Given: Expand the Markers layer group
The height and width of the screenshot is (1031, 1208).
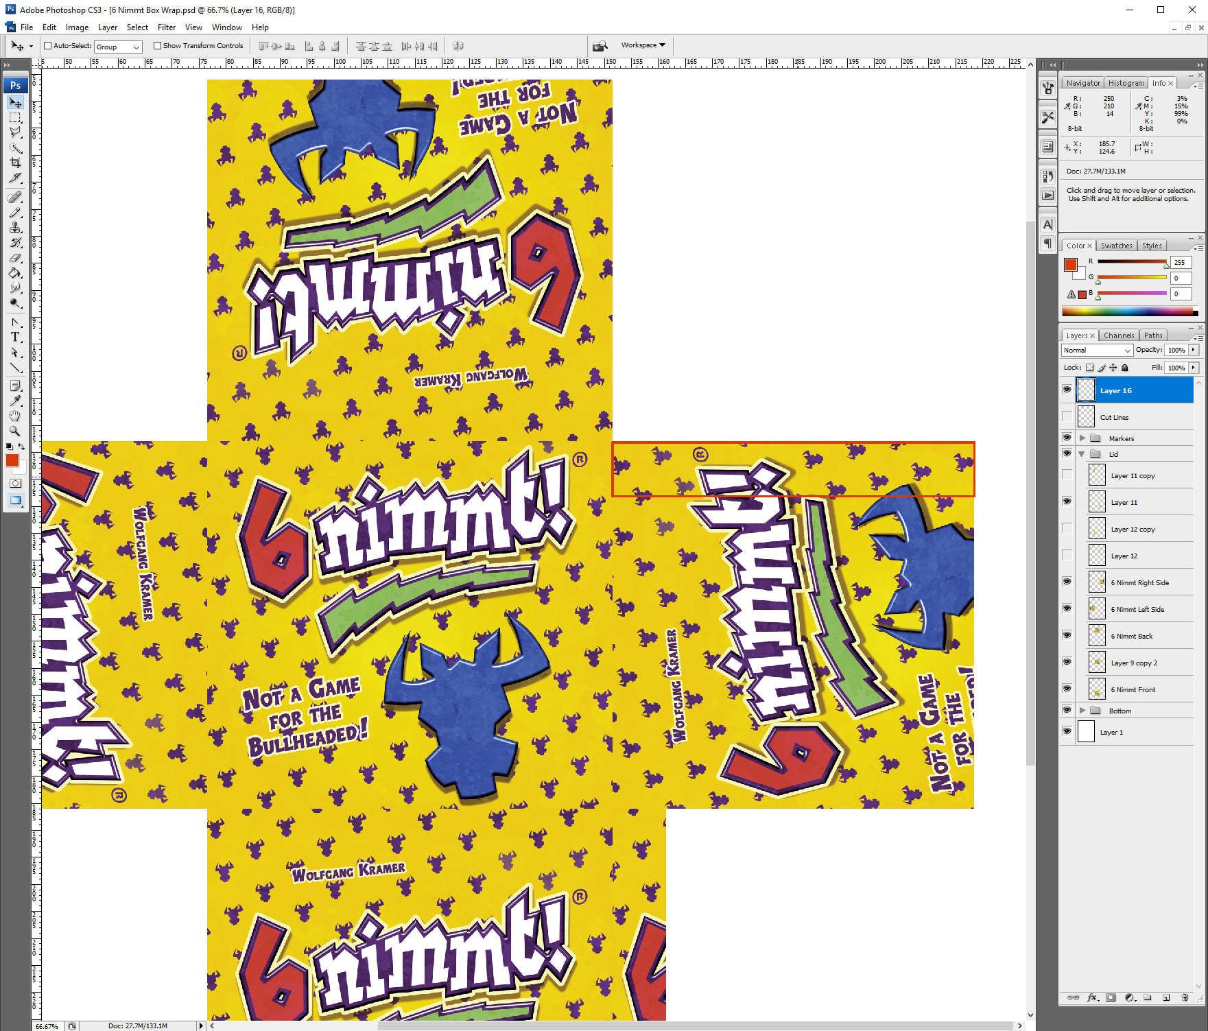Looking at the screenshot, I should tap(1082, 438).
